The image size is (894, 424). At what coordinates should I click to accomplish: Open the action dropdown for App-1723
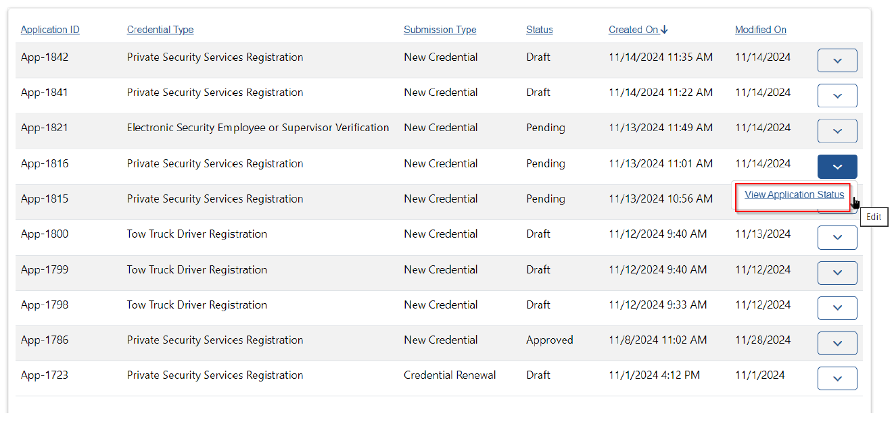click(x=837, y=379)
